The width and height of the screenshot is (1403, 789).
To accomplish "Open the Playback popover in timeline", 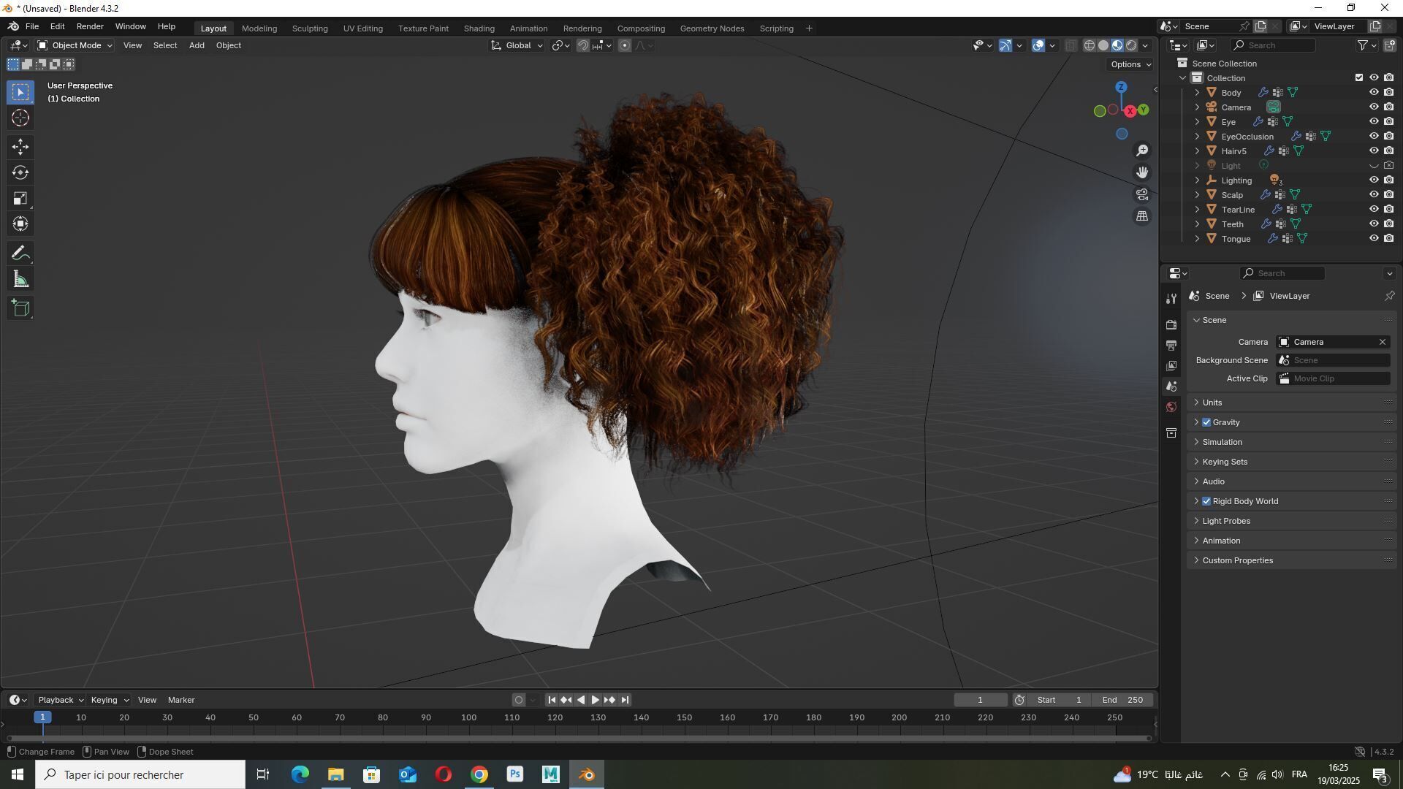I will click(x=61, y=700).
